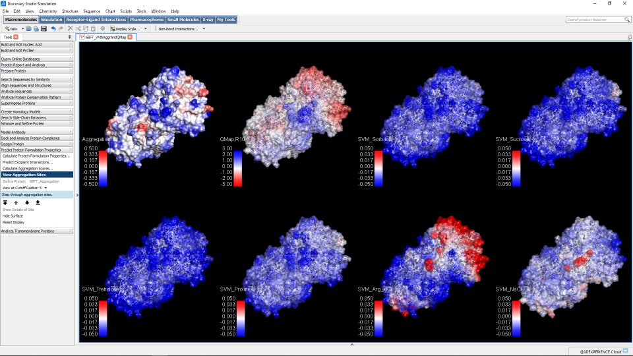Click the 3DEXPERIENCE Cloud status button
Screen dimensions: 633x356
pyautogui.click(x=601, y=351)
